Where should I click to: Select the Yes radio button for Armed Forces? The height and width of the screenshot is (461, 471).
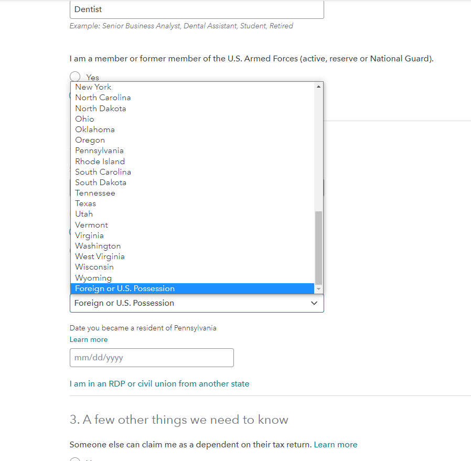[x=75, y=77]
